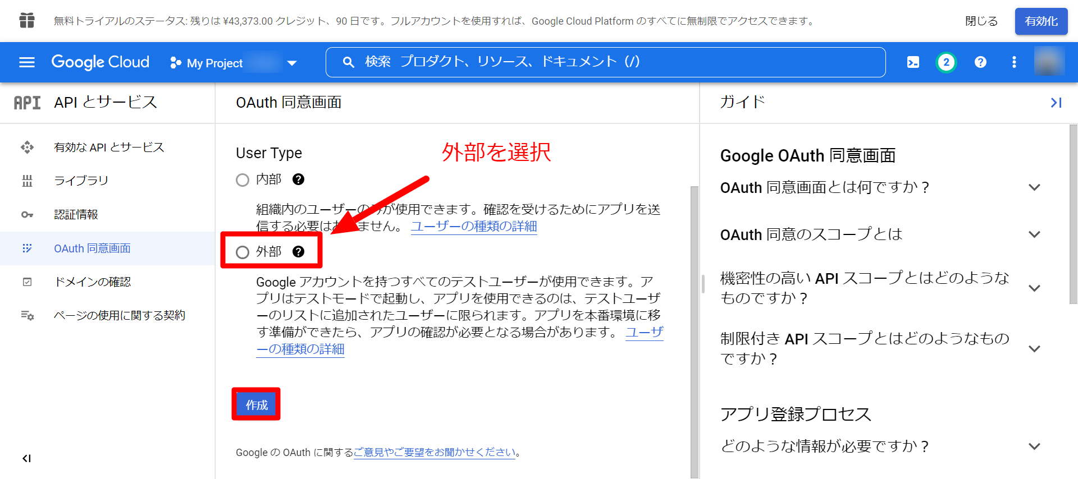Click the main content vertical scrollbar
The width and height of the screenshot is (1078, 479).
[695, 331]
